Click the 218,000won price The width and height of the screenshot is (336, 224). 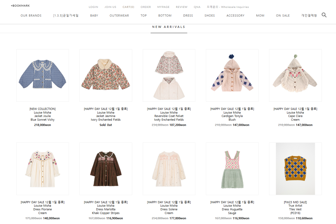point(42,125)
